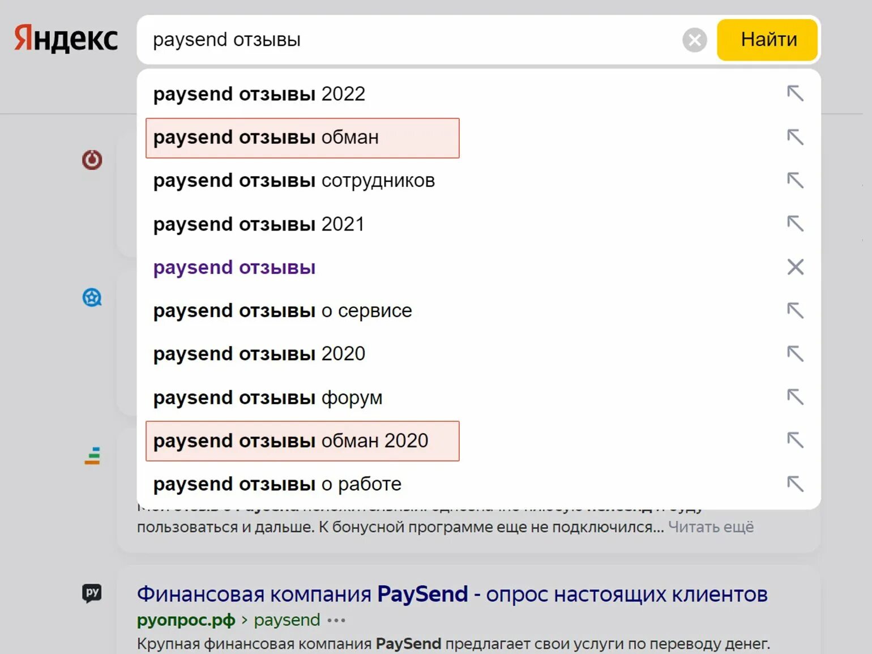
Task: Click the arrow icon for 'paysend отзывы сотрудников'
Action: click(795, 181)
